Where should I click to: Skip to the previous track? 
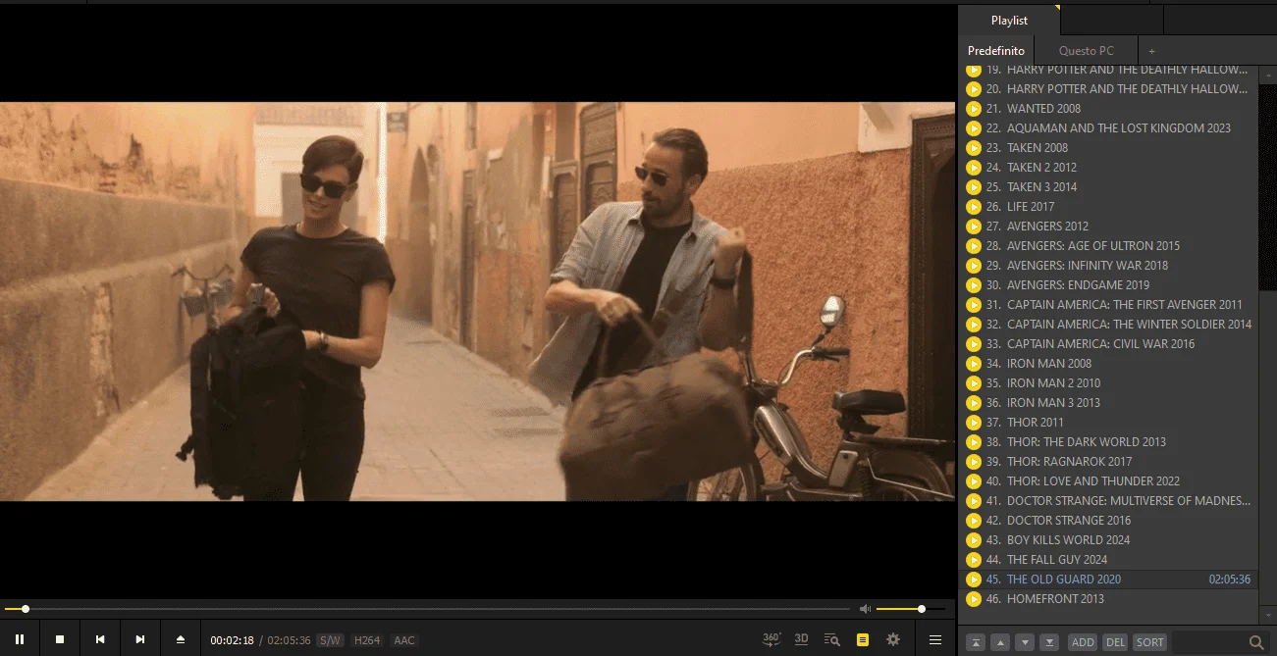[x=100, y=639]
